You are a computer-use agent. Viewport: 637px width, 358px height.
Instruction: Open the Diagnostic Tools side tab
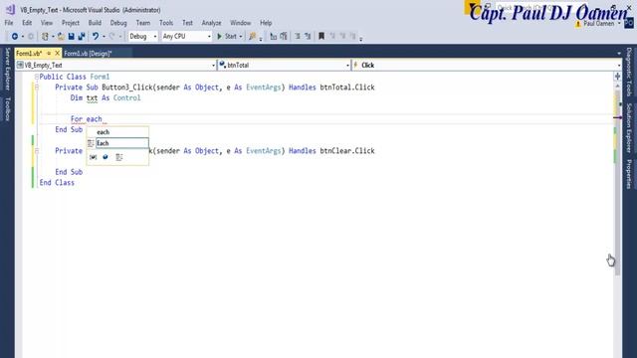(x=629, y=73)
